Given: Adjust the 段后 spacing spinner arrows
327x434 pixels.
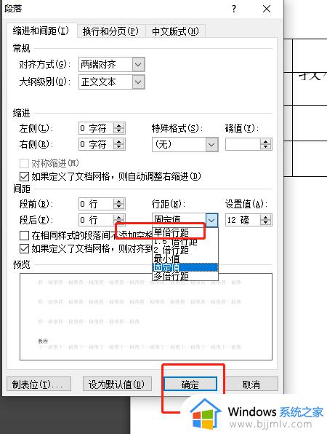Looking at the screenshot, I should tap(119, 220).
